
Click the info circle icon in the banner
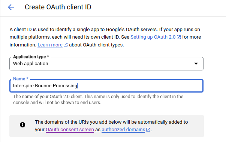coord(22,125)
